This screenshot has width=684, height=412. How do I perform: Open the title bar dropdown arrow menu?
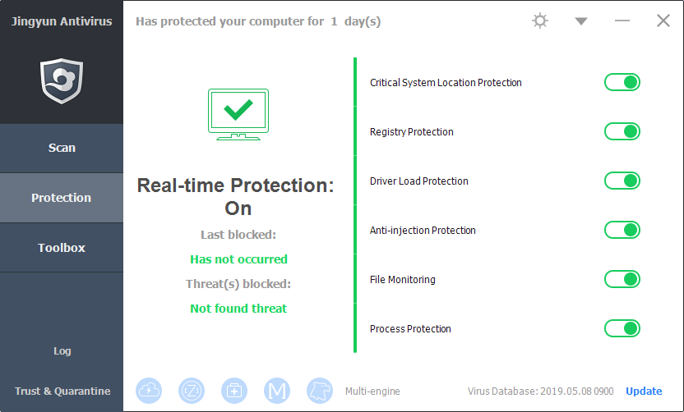point(581,21)
